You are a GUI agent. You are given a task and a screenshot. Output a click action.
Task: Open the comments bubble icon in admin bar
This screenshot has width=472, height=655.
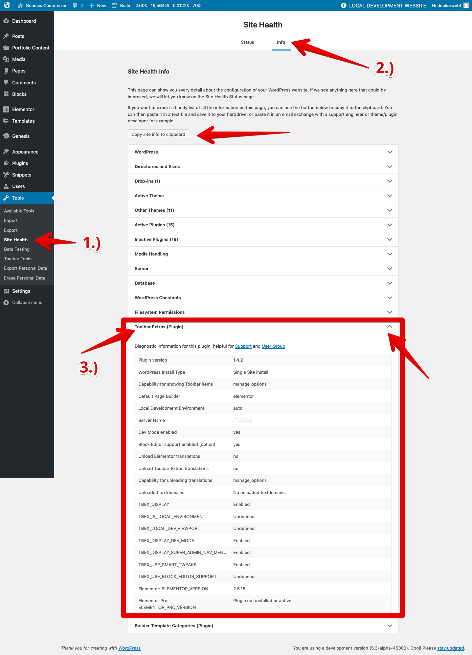click(75, 5)
